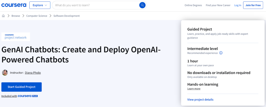Click Learn more under Hands-on learning
266x107 pixels.
pyautogui.click(x=194, y=89)
